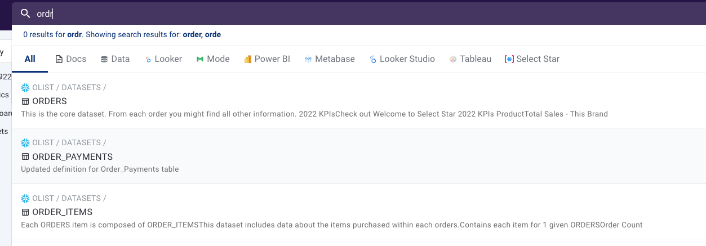Filter results by Data tab
Screen dimensions: 706x246
[115, 59]
